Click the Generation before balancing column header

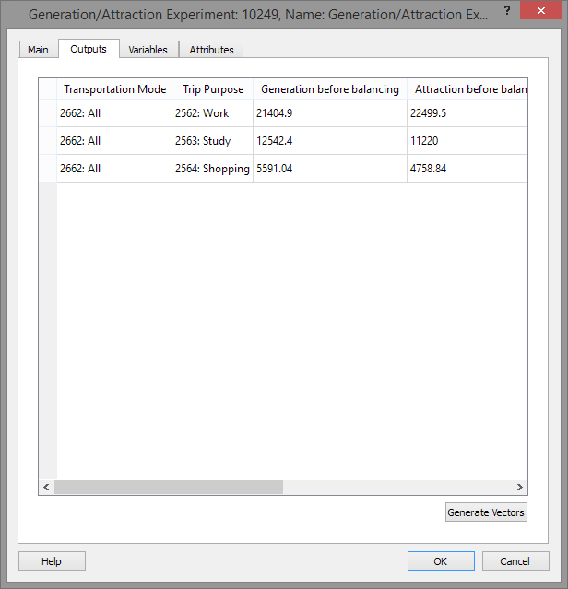pos(329,89)
